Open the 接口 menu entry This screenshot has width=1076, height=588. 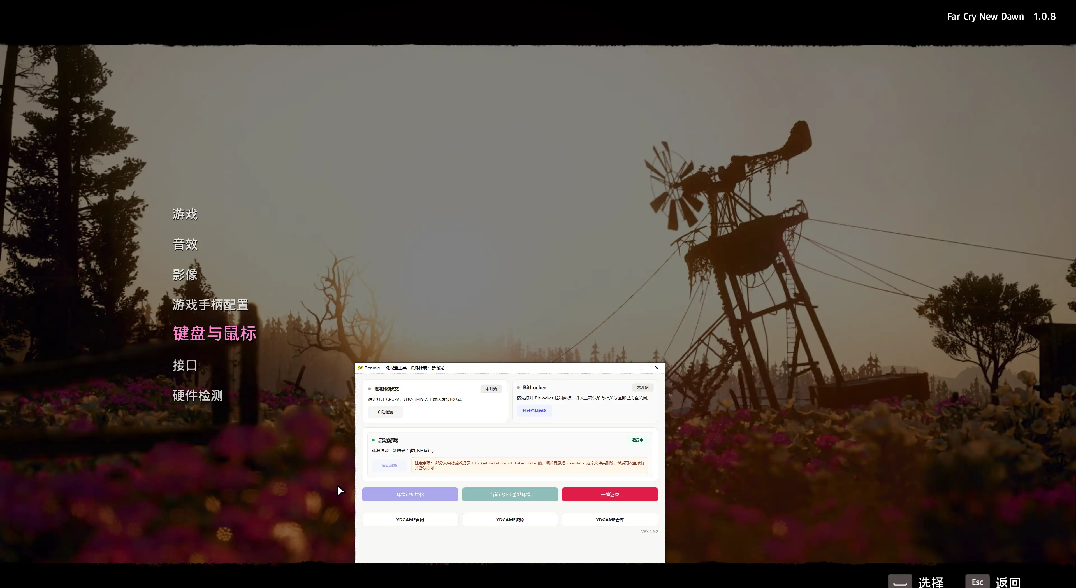pyautogui.click(x=185, y=365)
